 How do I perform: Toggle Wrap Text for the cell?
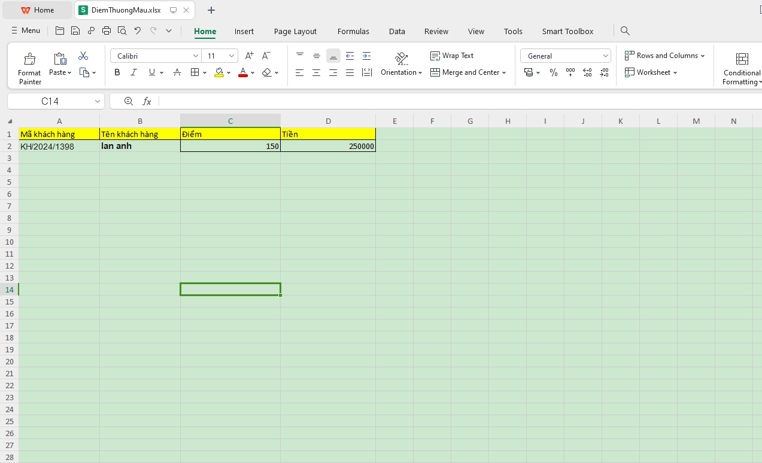pos(452,56)
